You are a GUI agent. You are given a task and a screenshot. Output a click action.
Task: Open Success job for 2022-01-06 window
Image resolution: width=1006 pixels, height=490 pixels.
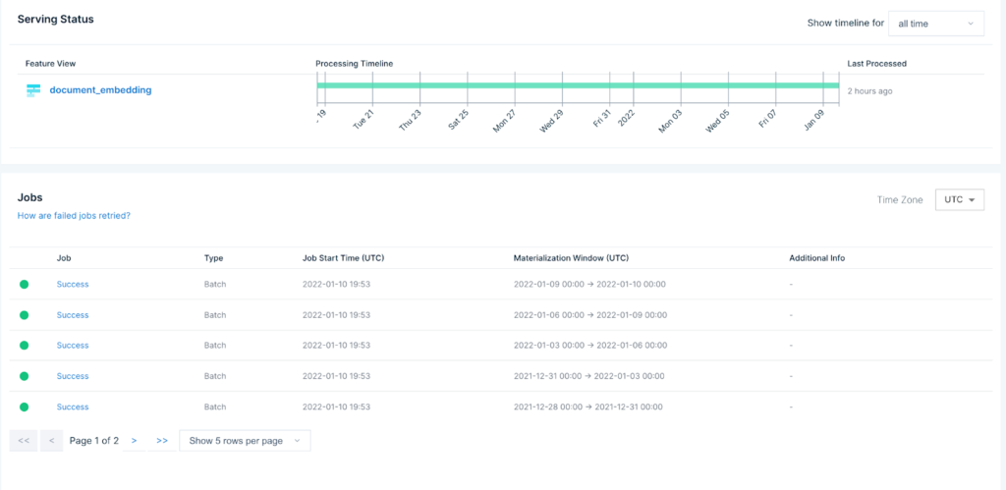pos(73,315)
